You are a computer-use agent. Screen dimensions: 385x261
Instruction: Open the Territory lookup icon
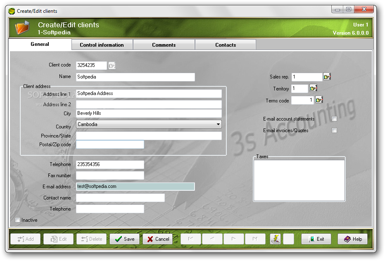point(313,88)
